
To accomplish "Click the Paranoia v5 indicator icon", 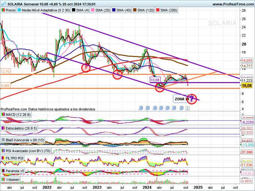I will tap(3, 171).
